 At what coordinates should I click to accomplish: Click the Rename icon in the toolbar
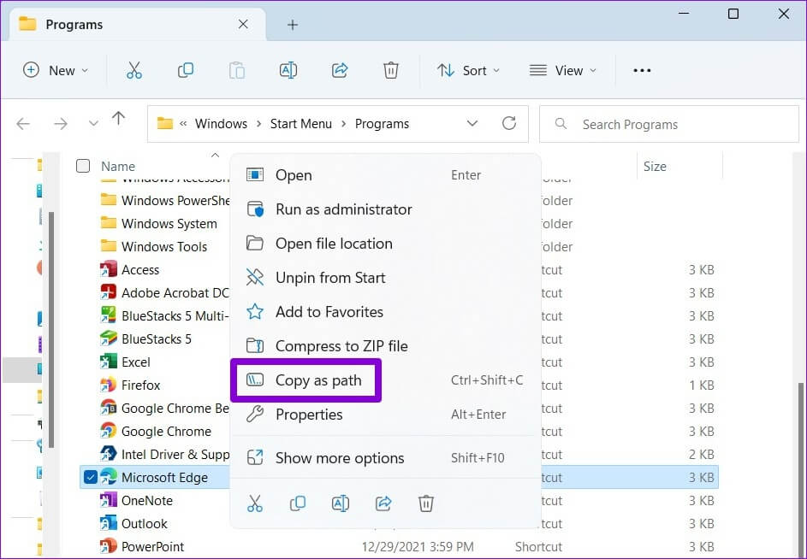coord(288,70)
